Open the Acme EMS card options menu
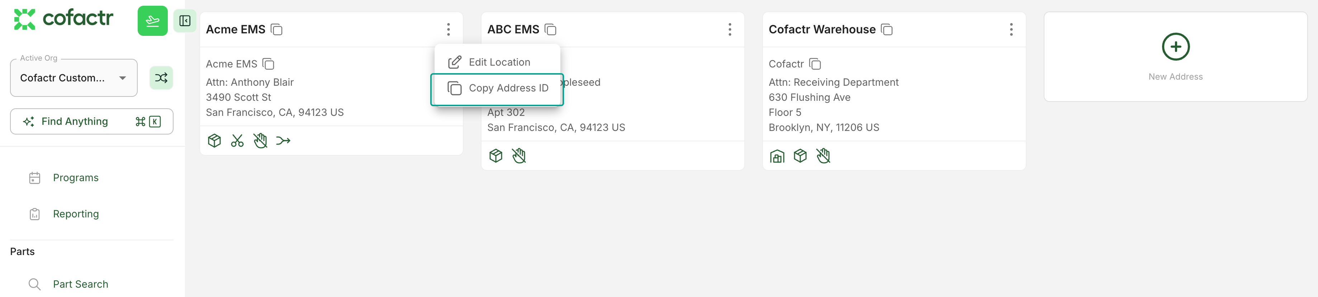This screenshot has height=297, width=1318. [x=448, y=30]
